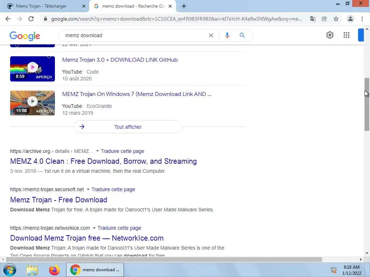Bookmark this page with star icon
The image size is (370, 277).
[x=336, y=19]
